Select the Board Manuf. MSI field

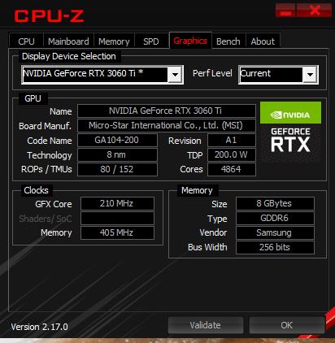[167, 125]
